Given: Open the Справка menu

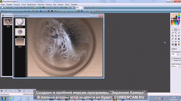Looking at the screenshot, I should click(74, 4).
